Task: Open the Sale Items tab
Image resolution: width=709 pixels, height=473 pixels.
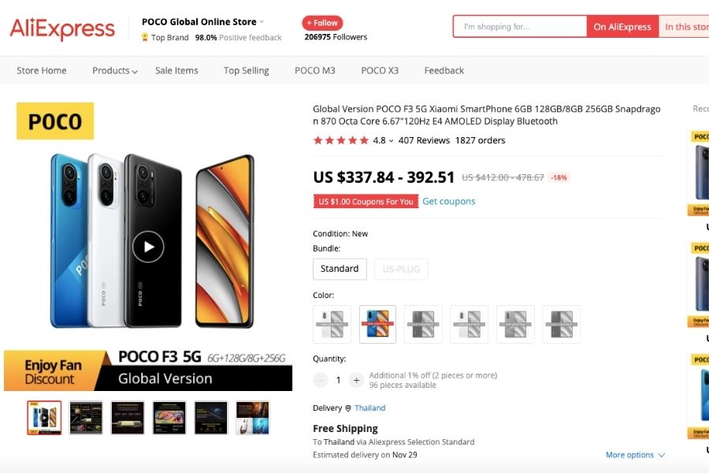Action: (x=176, y=70)
